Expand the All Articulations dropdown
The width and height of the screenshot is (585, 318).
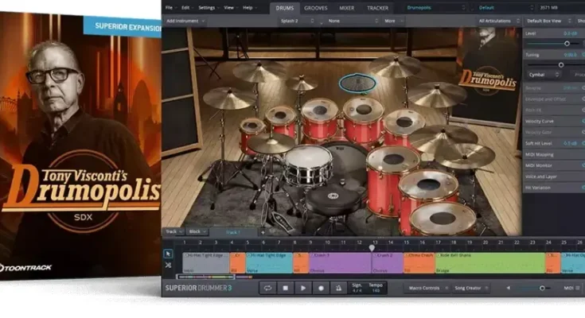point(497,19)
